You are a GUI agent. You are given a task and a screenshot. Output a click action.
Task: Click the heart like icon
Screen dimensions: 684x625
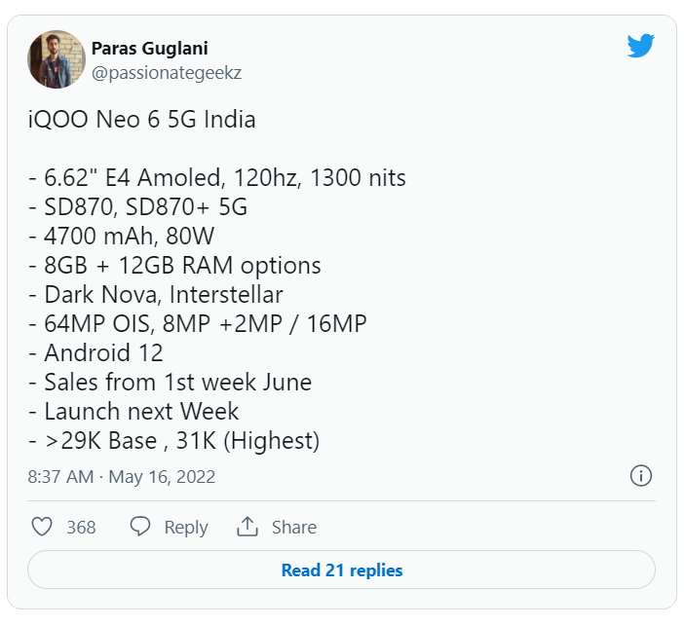coord(42,527)
